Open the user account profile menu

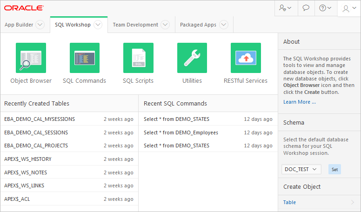(x=349, y=8)
